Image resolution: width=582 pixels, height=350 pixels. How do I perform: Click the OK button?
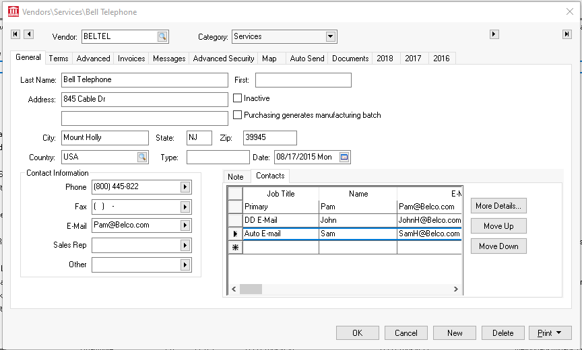coord(358,333)
